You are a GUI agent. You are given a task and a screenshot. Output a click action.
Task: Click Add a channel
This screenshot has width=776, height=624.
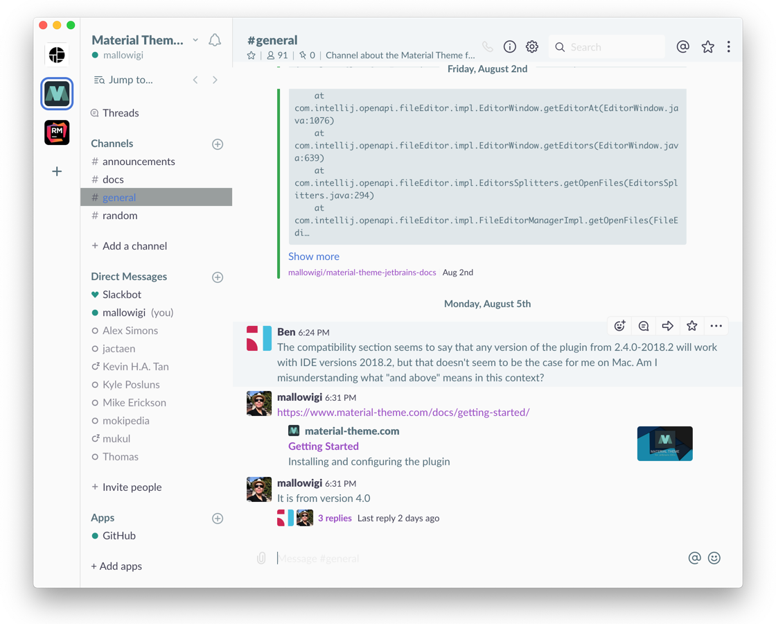point(129,246)
